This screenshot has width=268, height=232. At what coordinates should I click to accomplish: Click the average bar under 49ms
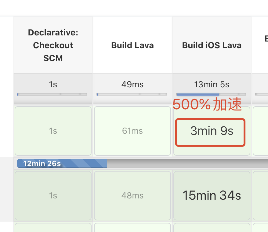click(x=132, y=94)
